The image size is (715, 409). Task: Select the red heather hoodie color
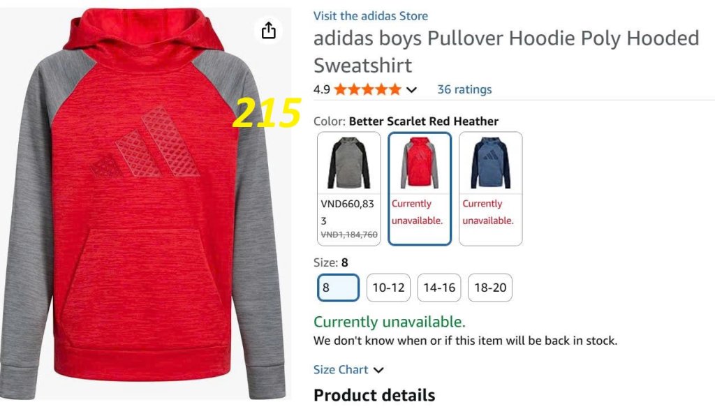tap(420, 188)
